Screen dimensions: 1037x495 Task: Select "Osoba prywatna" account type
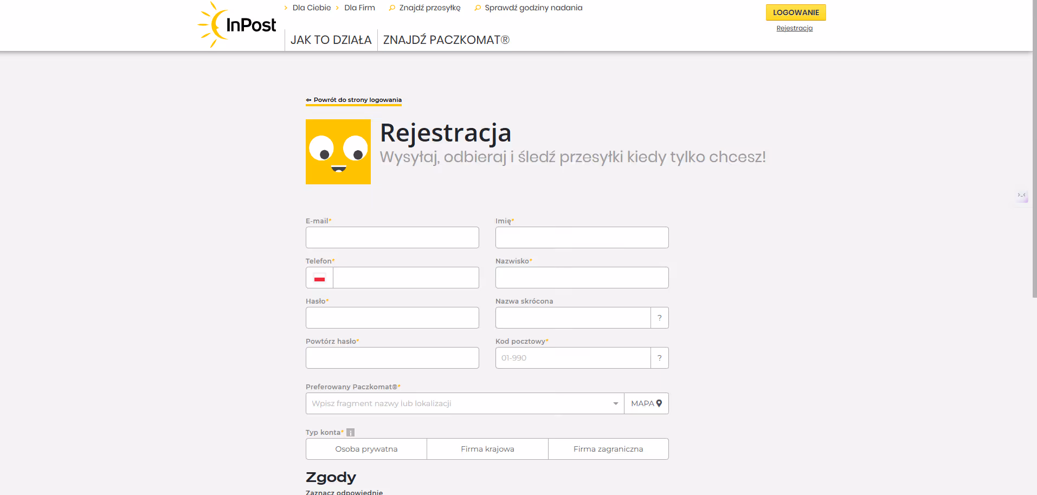pyautogui.click(x=366, y=449)
